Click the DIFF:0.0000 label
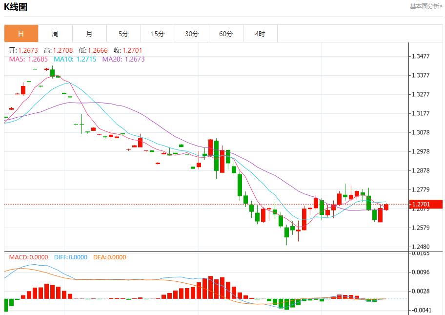445x315 pixels. [71, 257]
